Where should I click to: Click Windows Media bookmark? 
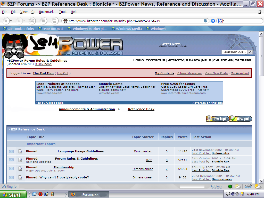click(x=127, y=29)
